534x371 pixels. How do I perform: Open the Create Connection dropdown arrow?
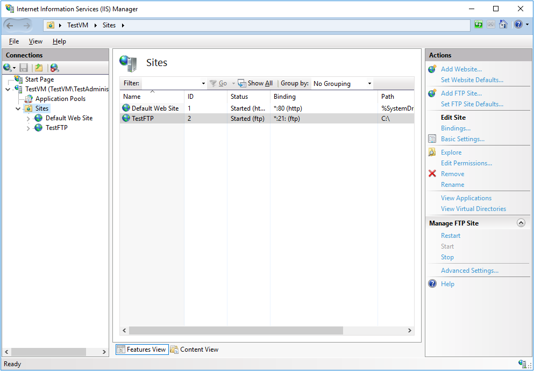click(14, 68)
